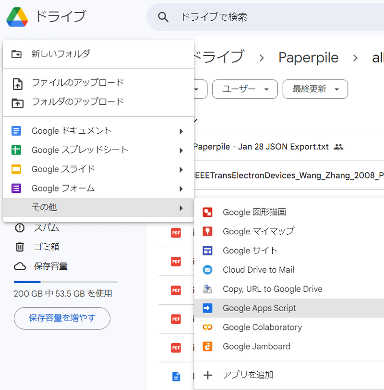Click the search magnifier icon
The image size is (384, 390).
(x=163, y=17)
